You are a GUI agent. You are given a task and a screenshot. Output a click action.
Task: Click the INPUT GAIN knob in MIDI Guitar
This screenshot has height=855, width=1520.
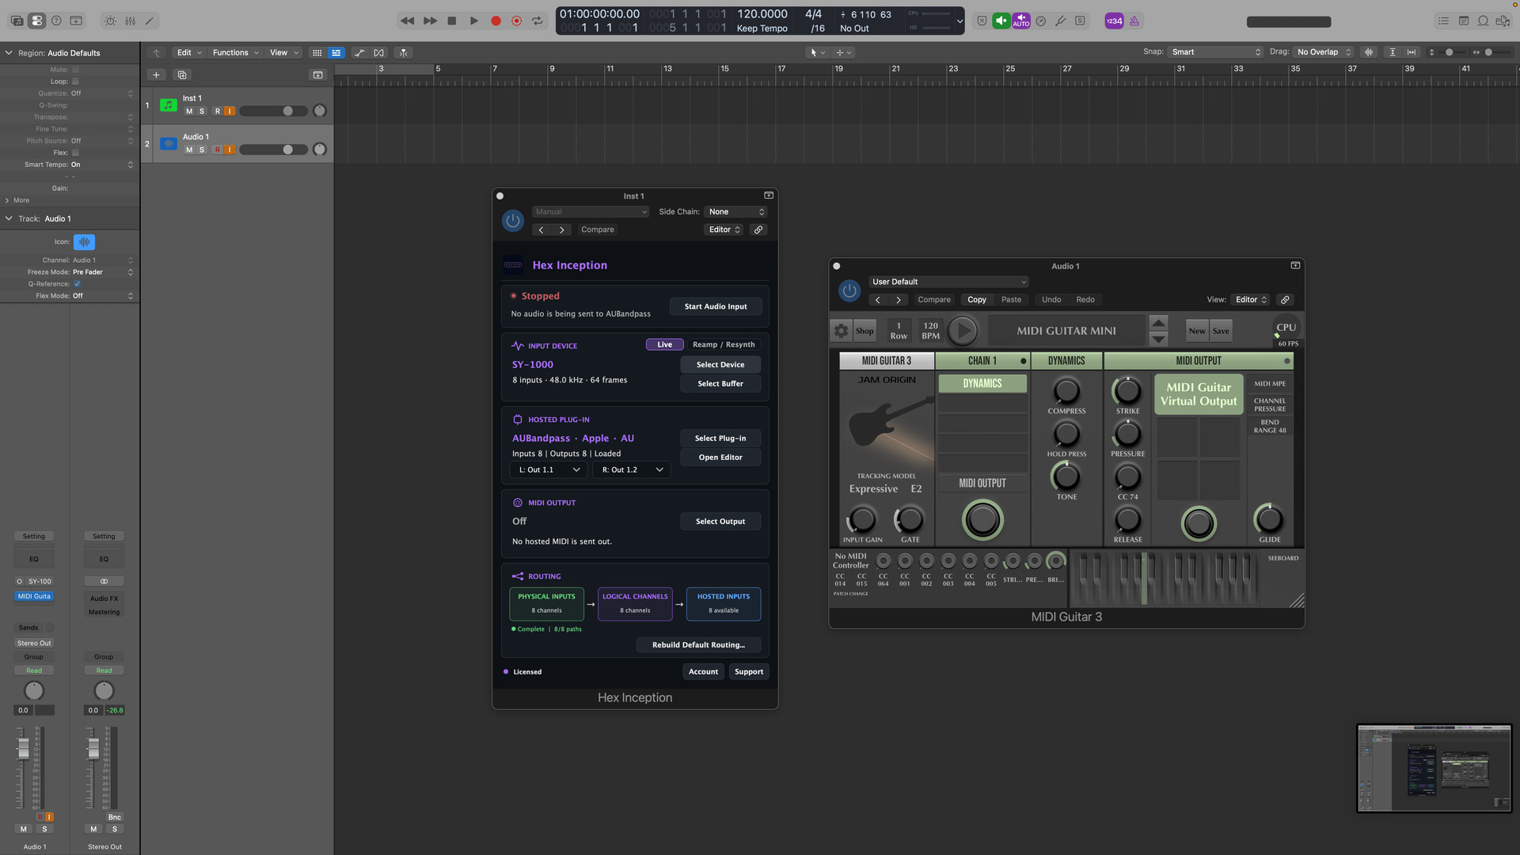tap(862, 520)
